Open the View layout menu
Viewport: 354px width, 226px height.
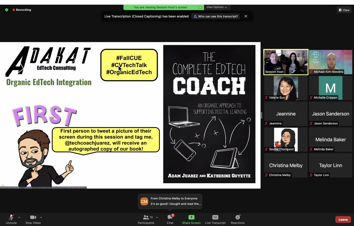pos(344,10)
